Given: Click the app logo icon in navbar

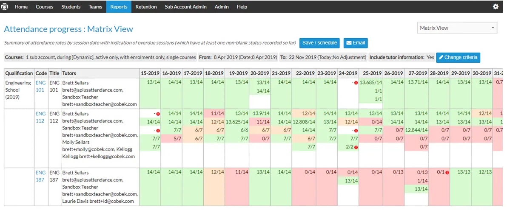Looking at the screenshot, I should [x=5, y=6].
